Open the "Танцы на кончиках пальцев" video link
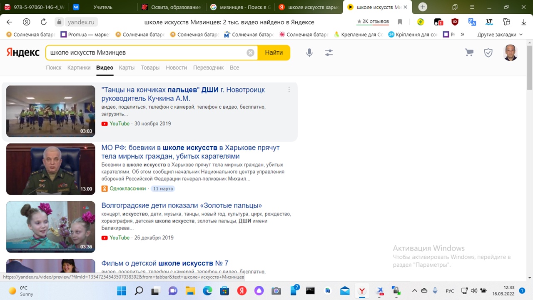 pos(183,94)
